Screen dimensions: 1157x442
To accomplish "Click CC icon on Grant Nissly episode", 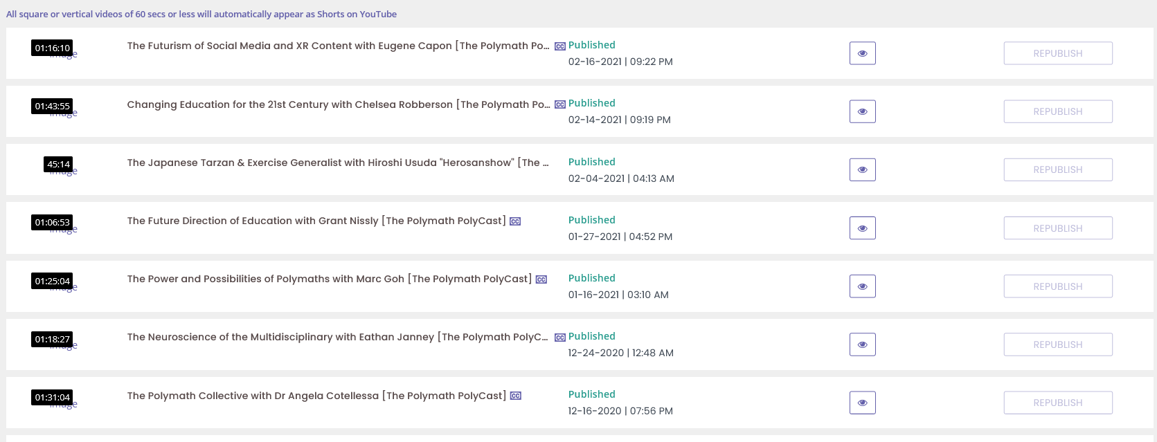I will pyautogui.click(x=515, y=221).
